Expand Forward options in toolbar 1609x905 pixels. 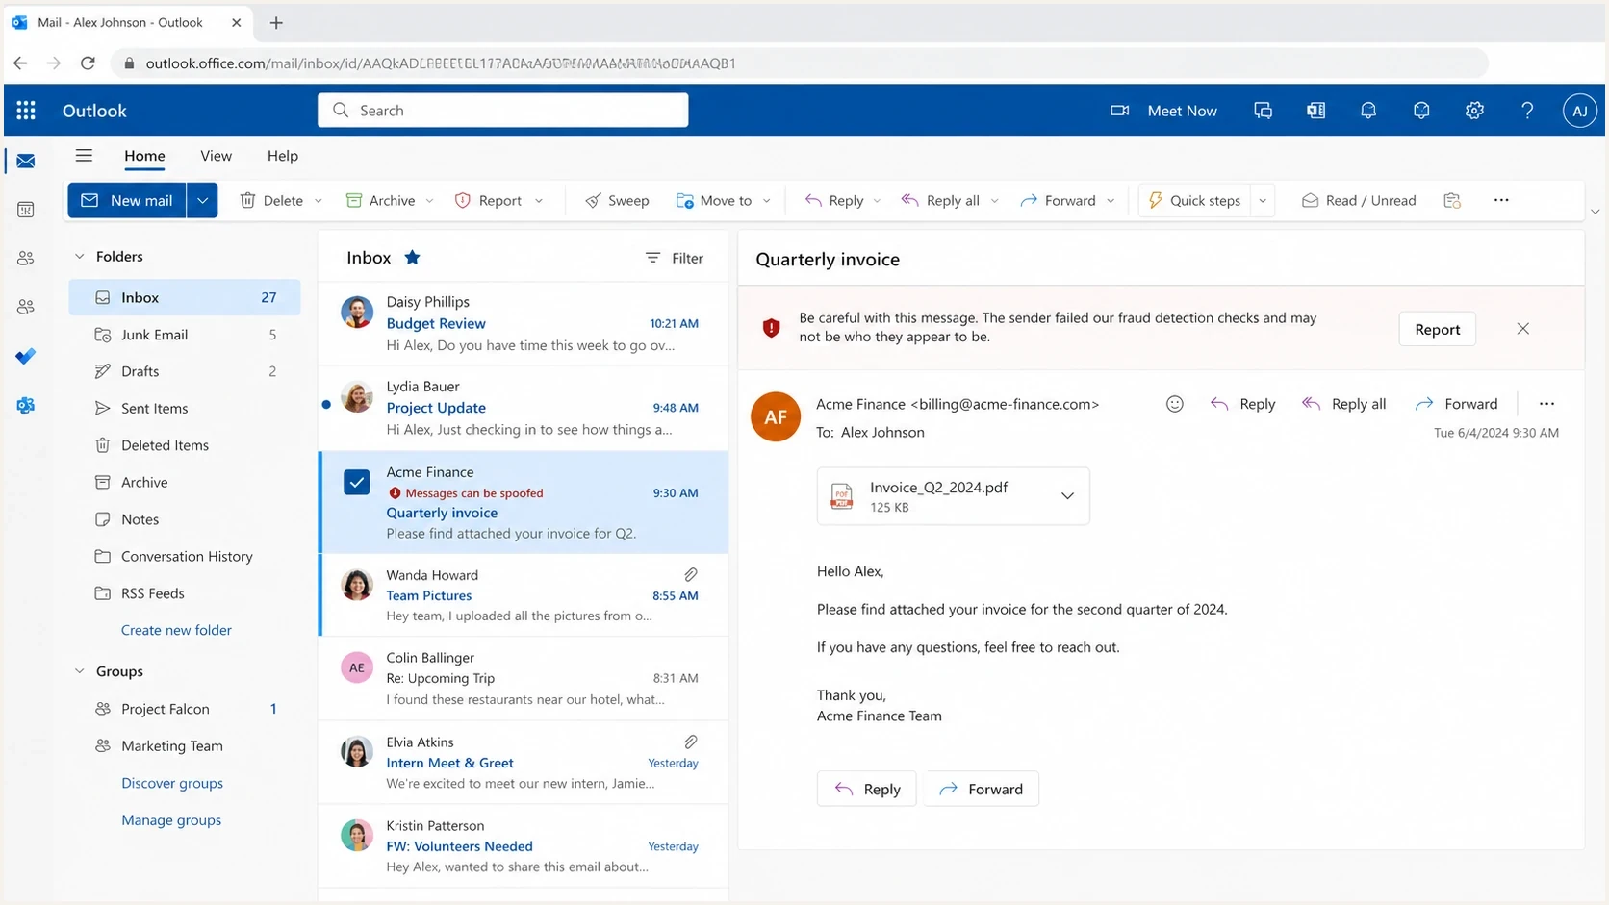[1111, 200]
